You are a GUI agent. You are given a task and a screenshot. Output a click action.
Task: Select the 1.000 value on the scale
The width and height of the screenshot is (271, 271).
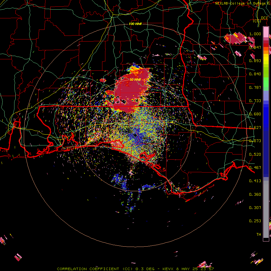click(x=255, y=34)
